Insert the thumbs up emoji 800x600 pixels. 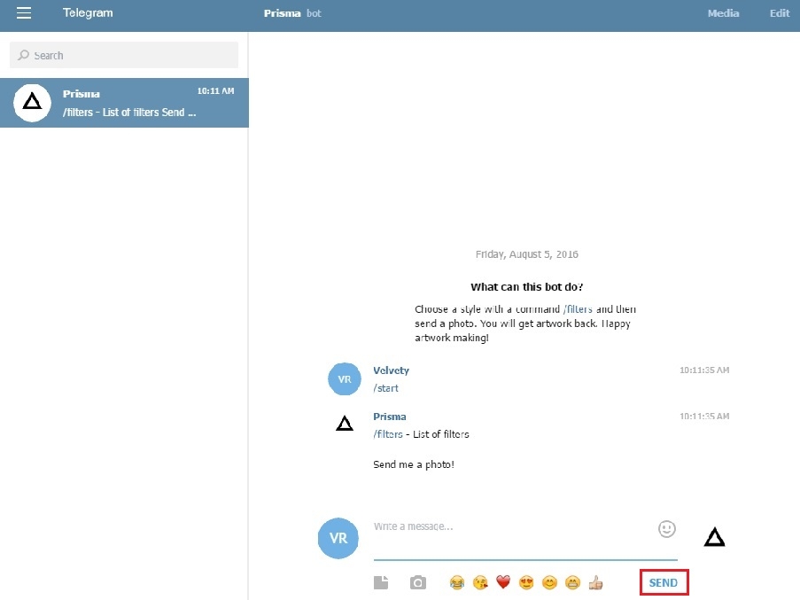click(596, 582)
